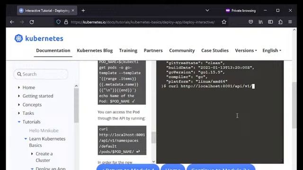303x170 pixels.
Task: Click the Forward navigation arrow
Action: pyautogui.click(x=22, y=22)
